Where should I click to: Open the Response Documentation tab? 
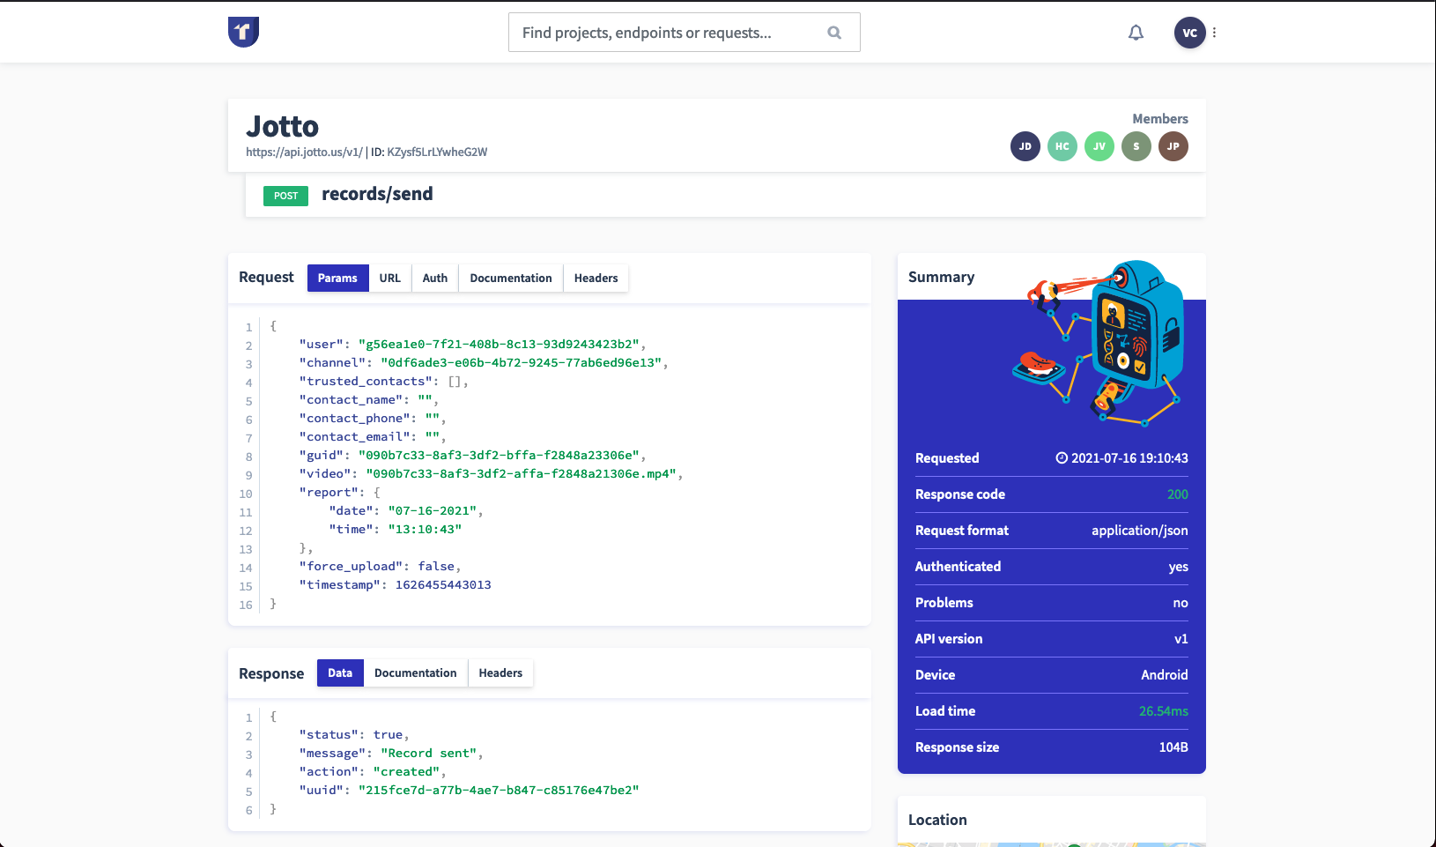click(x=416, y=672)
